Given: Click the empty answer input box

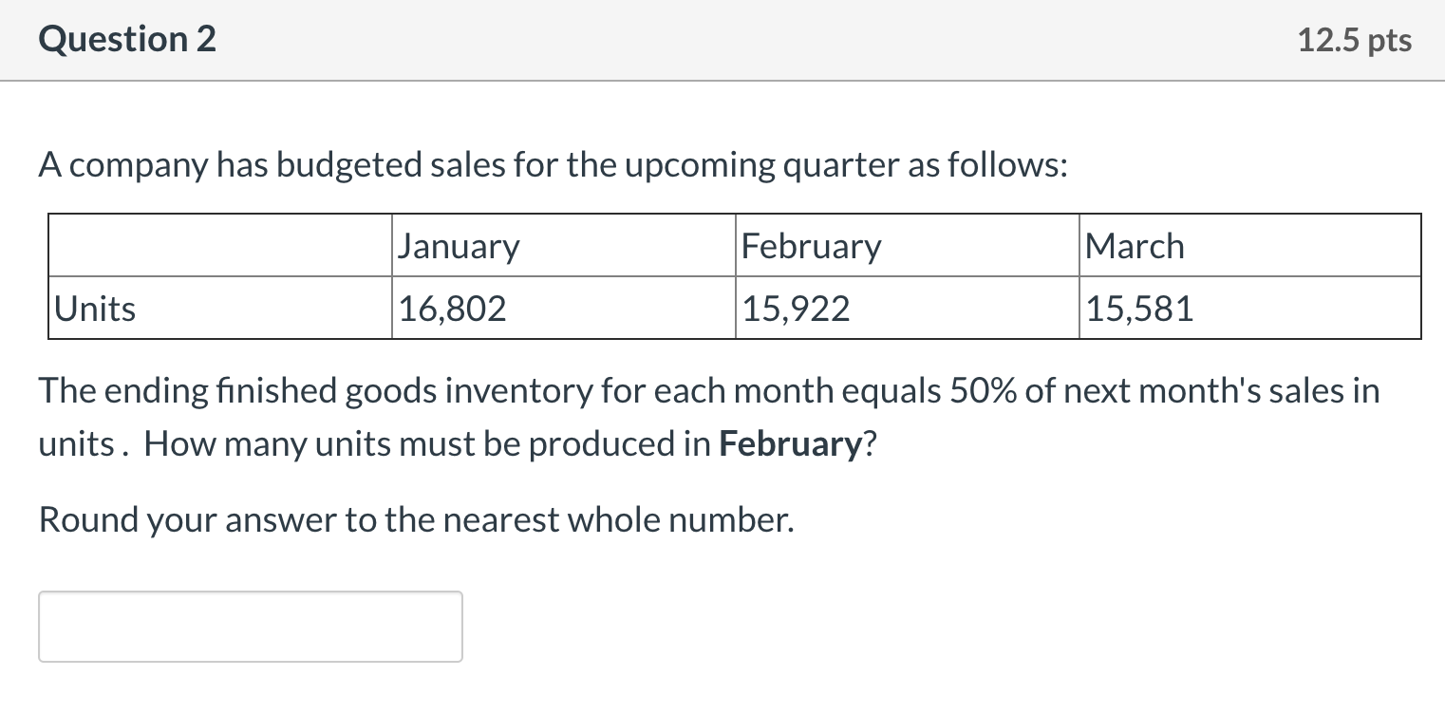Looking at the screenshot, I should (x=250, y=627).
